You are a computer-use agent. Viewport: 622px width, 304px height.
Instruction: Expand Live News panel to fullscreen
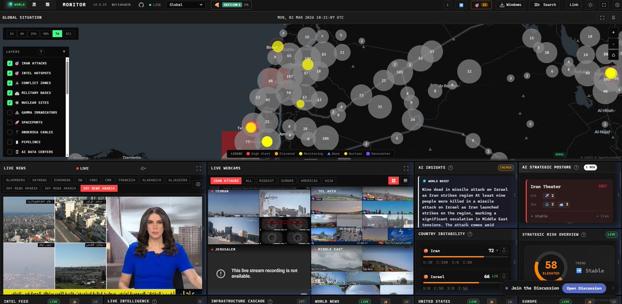[199, 168]
